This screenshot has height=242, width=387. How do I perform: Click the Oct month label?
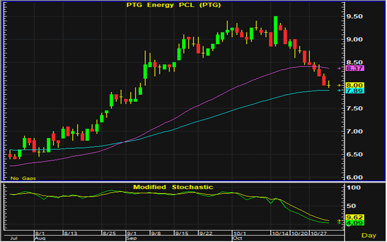pos(238,238)
